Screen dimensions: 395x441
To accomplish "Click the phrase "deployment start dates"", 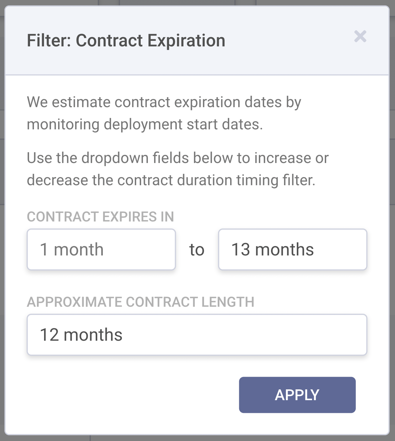I will 183,124.
